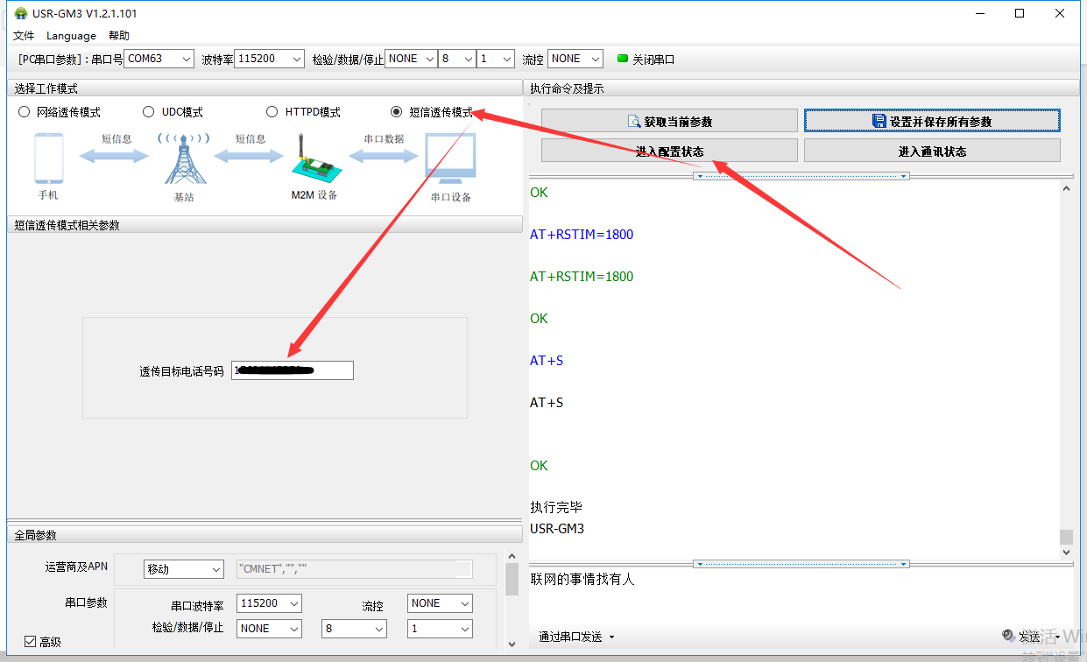The width and height of the screenshot is (1087, 662).
Task: Click 获取当前参数 button
Action: (669, 121)
